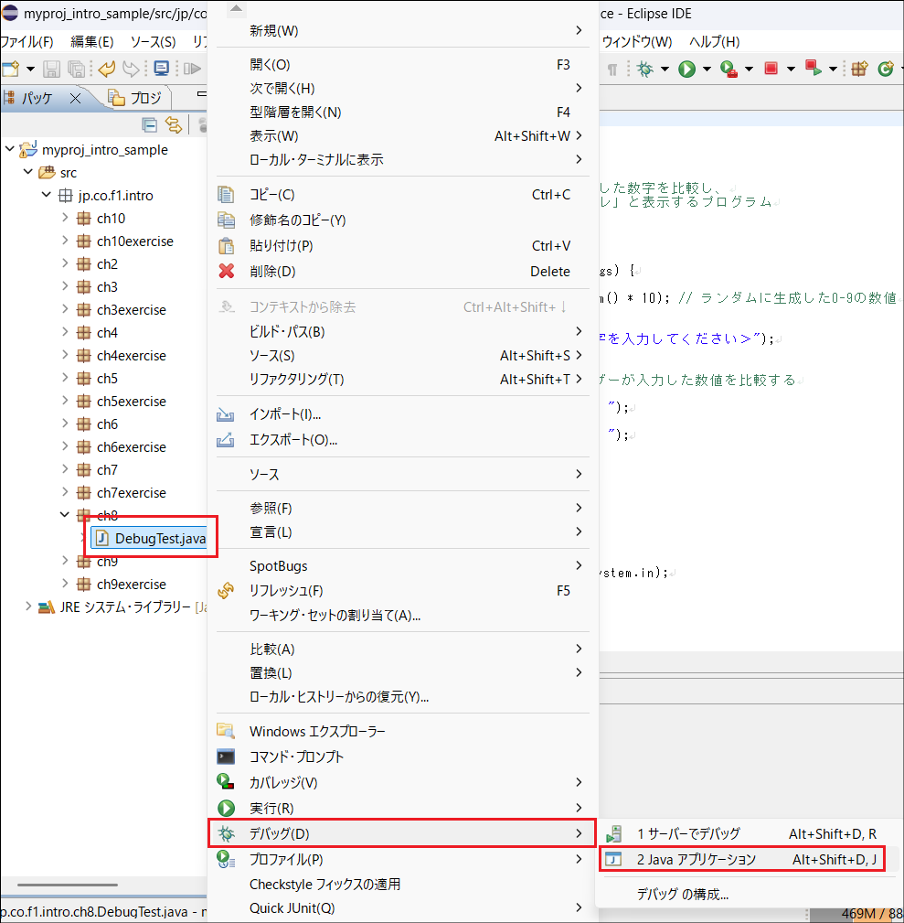The width and height of the screenshot is (904, 923).
Task: Click デバッグ の構成... entry
Action: coord(682,894)
